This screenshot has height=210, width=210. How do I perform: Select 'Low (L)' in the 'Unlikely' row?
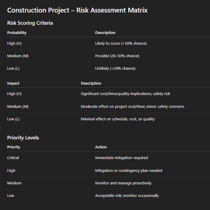[x=13, y=69]
